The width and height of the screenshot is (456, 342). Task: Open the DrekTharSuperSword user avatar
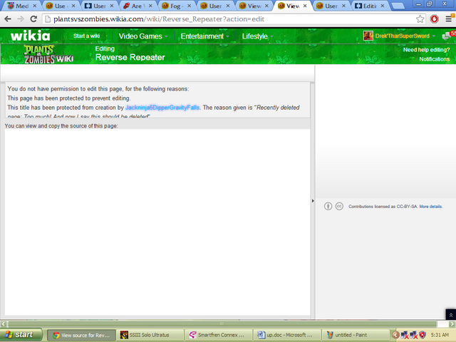(368, 36)
